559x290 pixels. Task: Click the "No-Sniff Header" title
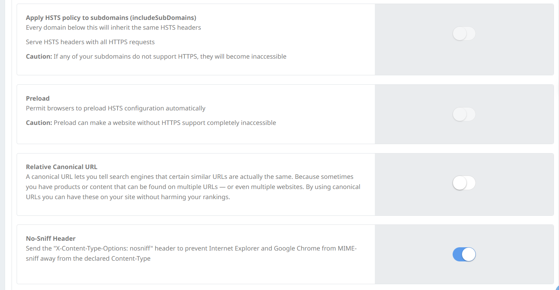pos(51,239)
